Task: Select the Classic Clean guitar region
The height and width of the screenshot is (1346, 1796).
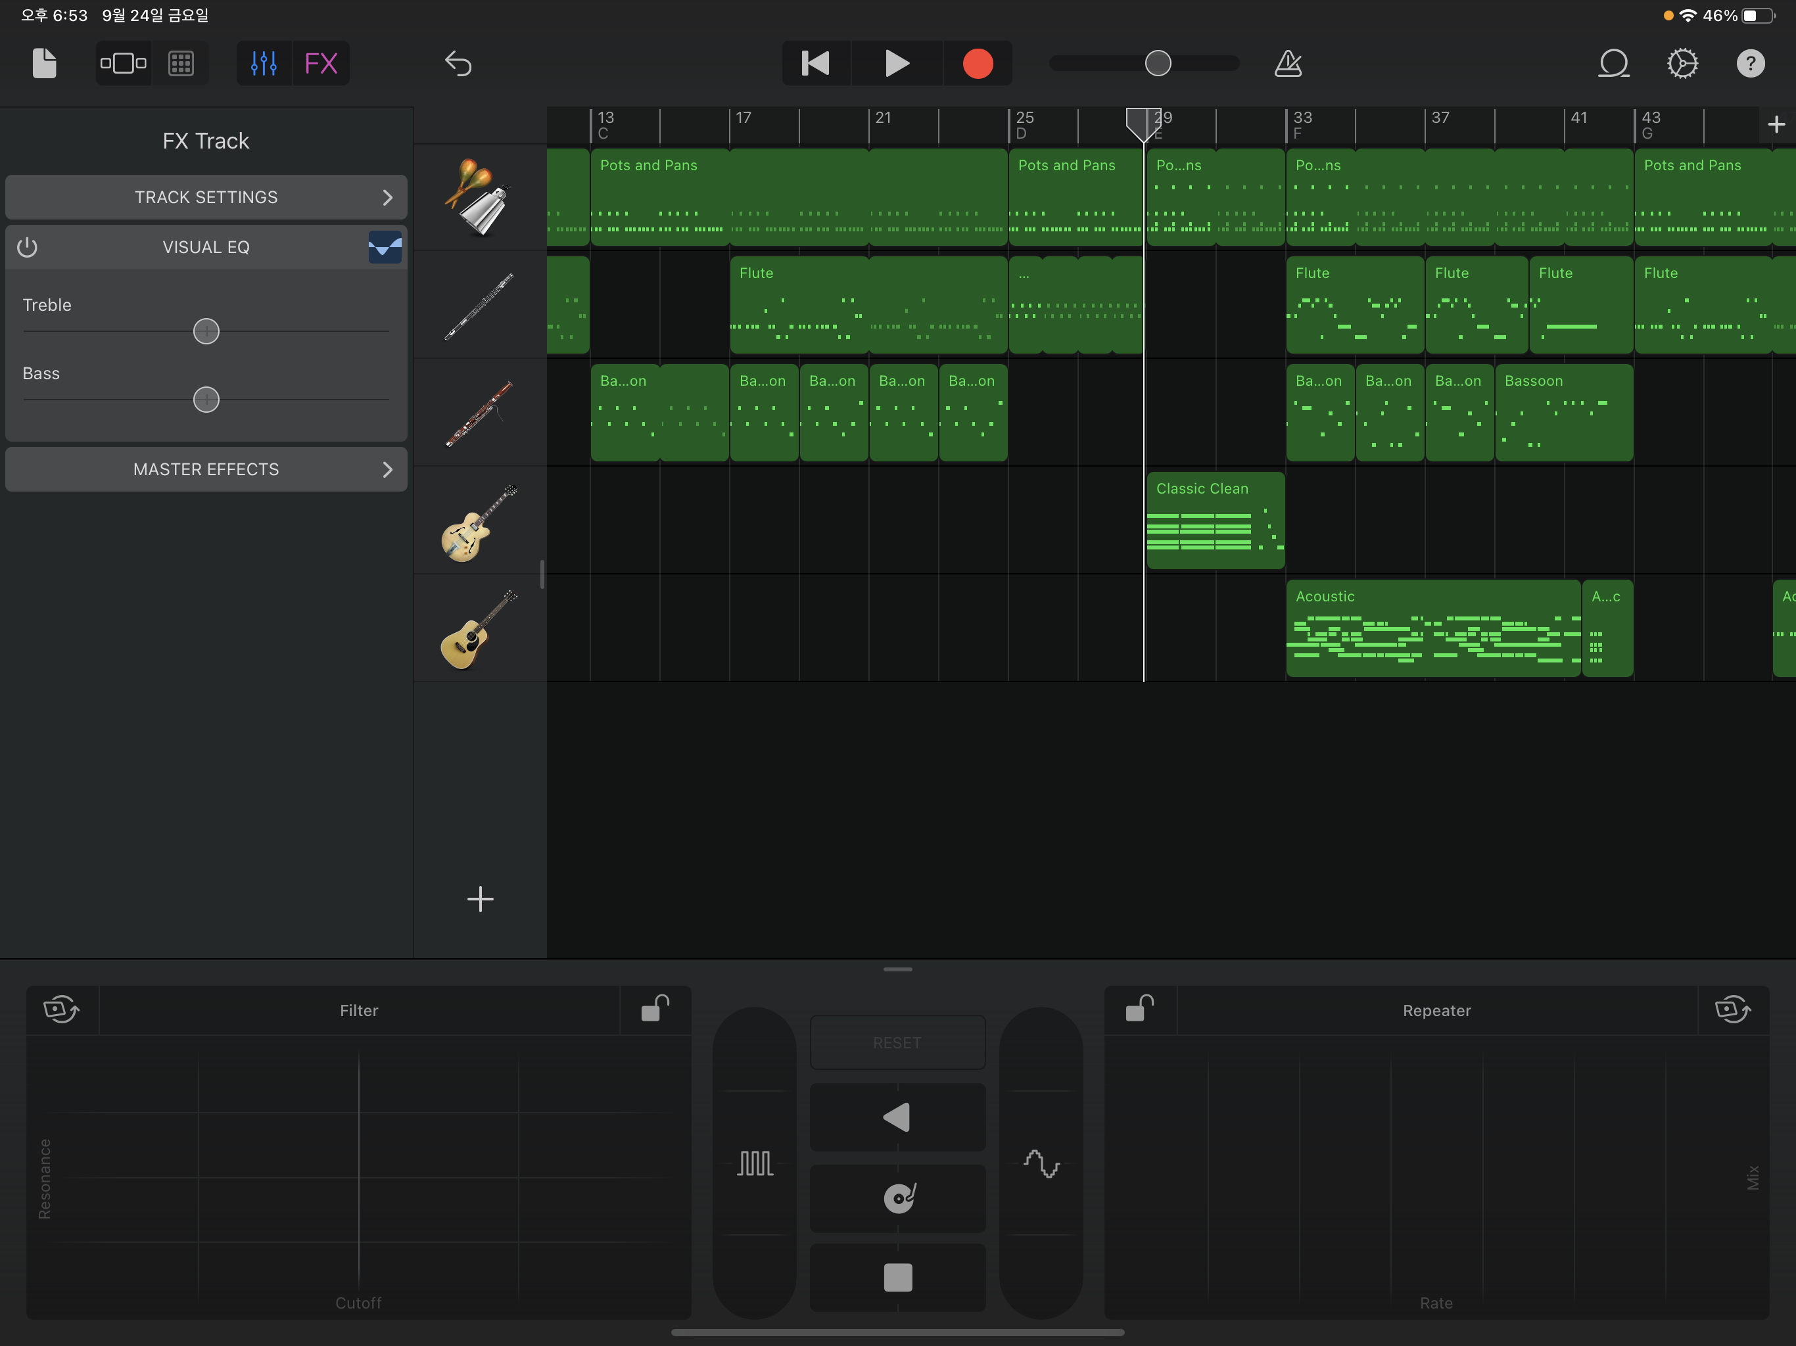Action: (x=1215, y=520)
